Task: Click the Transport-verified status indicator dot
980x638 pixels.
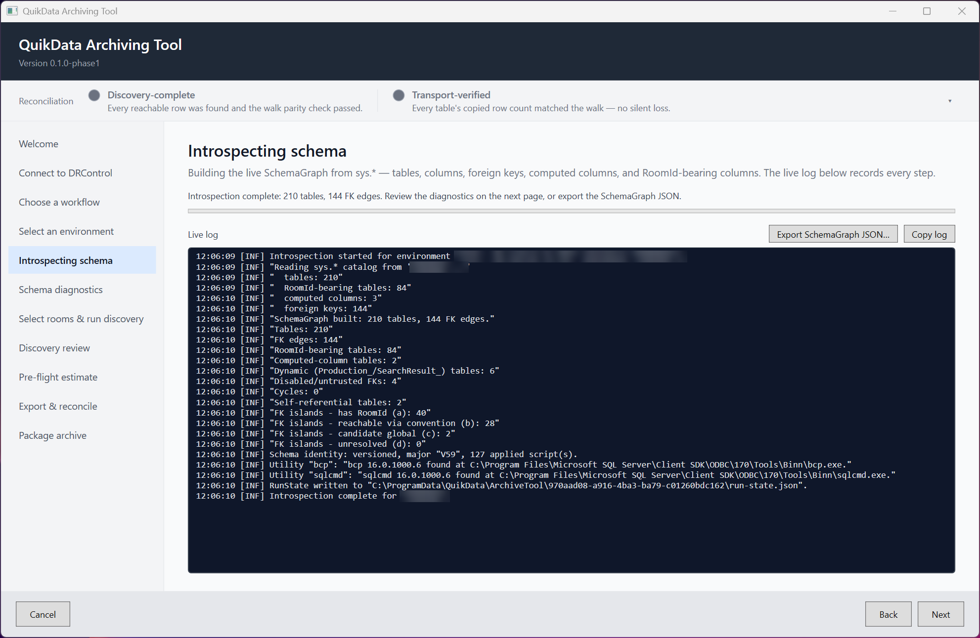Action: [x=399, y=95]
